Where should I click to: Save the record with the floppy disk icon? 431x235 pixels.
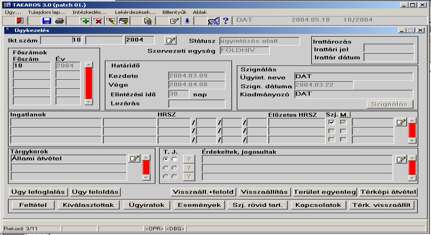click(x=46, y=21)
